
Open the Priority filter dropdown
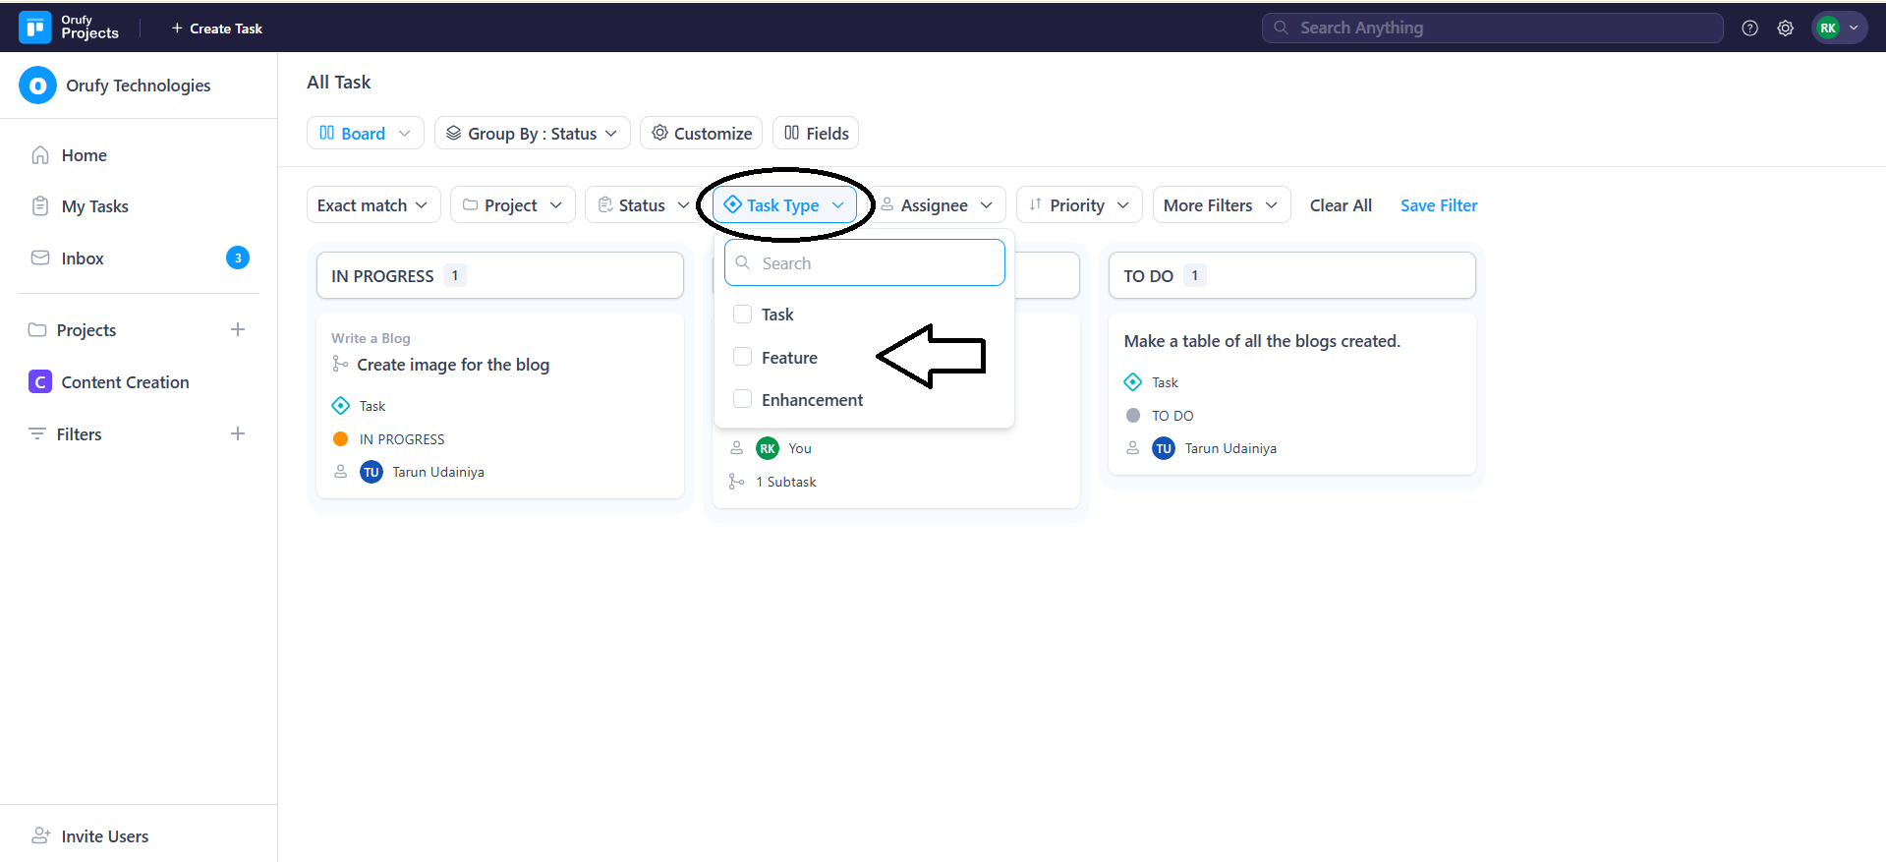(x=1078, y=205)
